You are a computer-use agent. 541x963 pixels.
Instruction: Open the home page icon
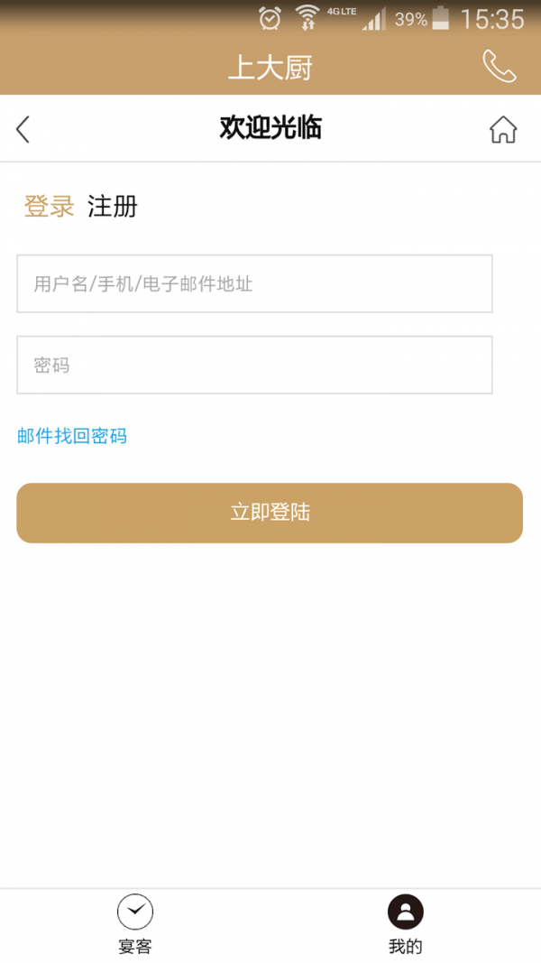coord(503,130)
